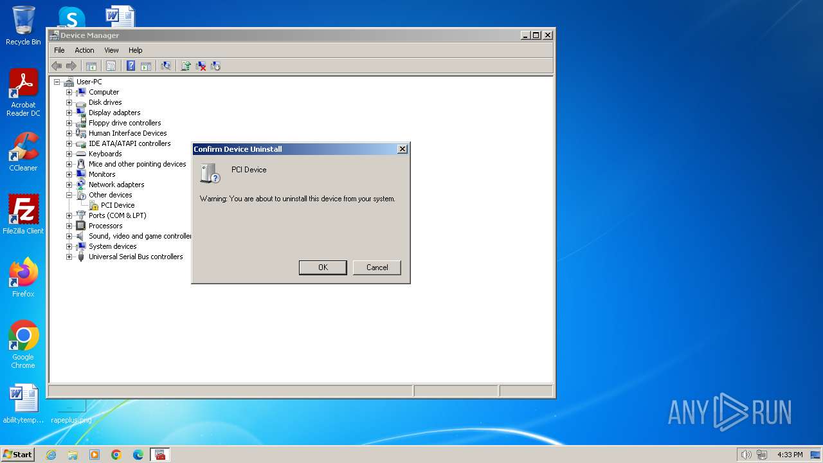
Task: Open CCleaner desktop shortcut
Action: tap(23, 152)
